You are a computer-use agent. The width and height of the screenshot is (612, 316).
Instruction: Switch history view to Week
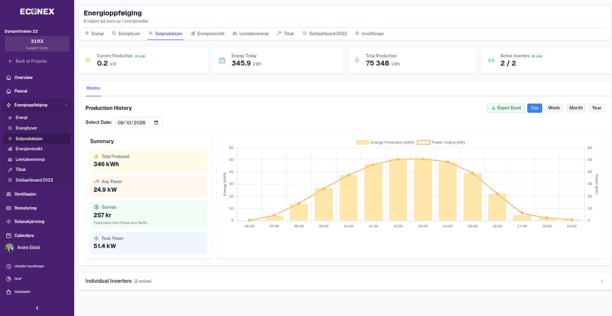[x=554, y=108]
